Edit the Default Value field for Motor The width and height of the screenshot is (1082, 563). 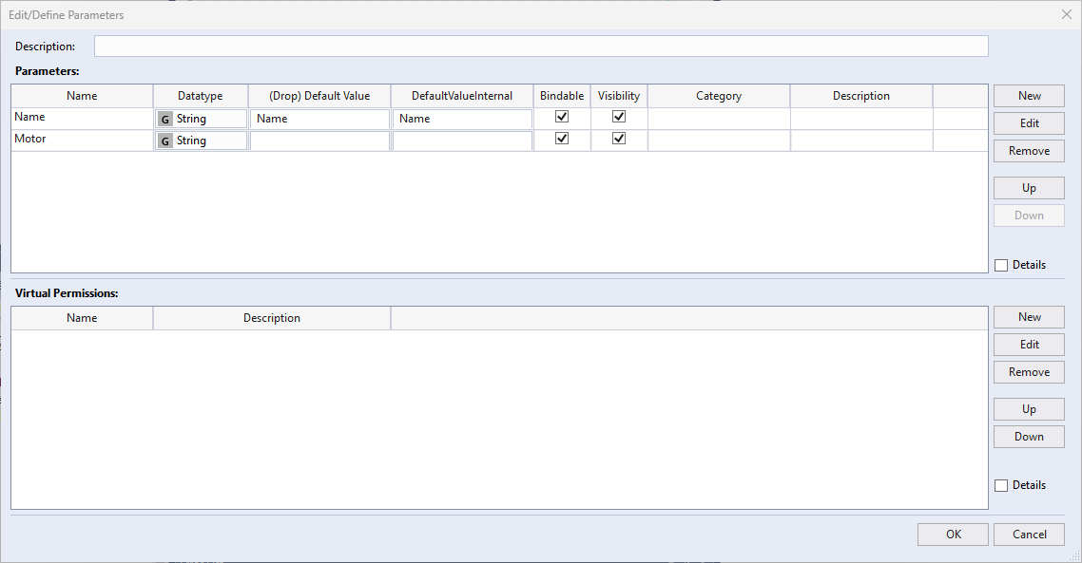coord(319,139)
